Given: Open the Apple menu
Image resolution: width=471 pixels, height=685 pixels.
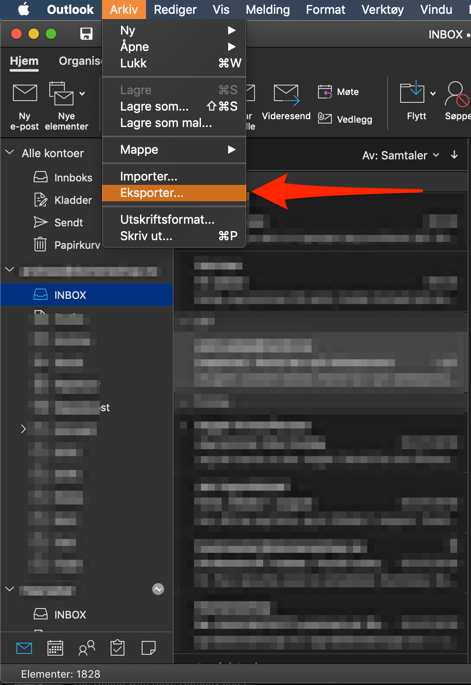Looking at the screenshot, I should [24, 9].
